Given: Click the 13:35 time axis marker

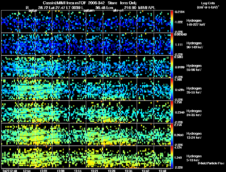Looking at the screenshot, I should pyautogui.click(x=128, y=171).
